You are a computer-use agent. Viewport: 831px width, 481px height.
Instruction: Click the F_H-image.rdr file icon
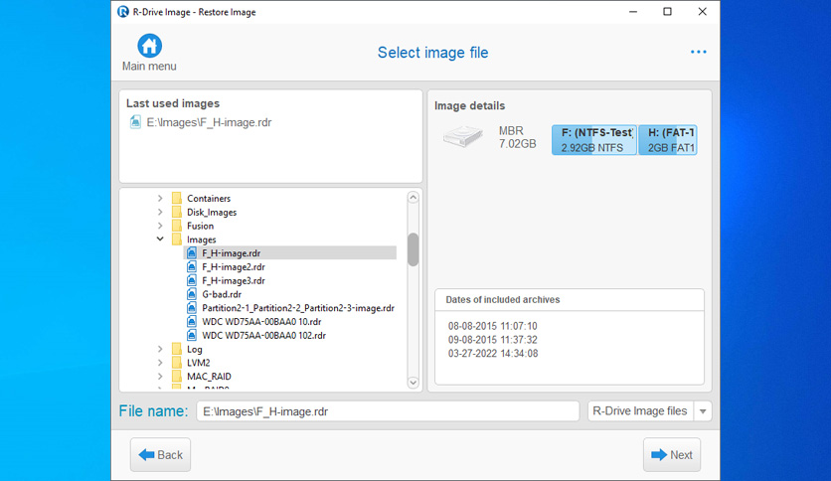coord(192,253)
